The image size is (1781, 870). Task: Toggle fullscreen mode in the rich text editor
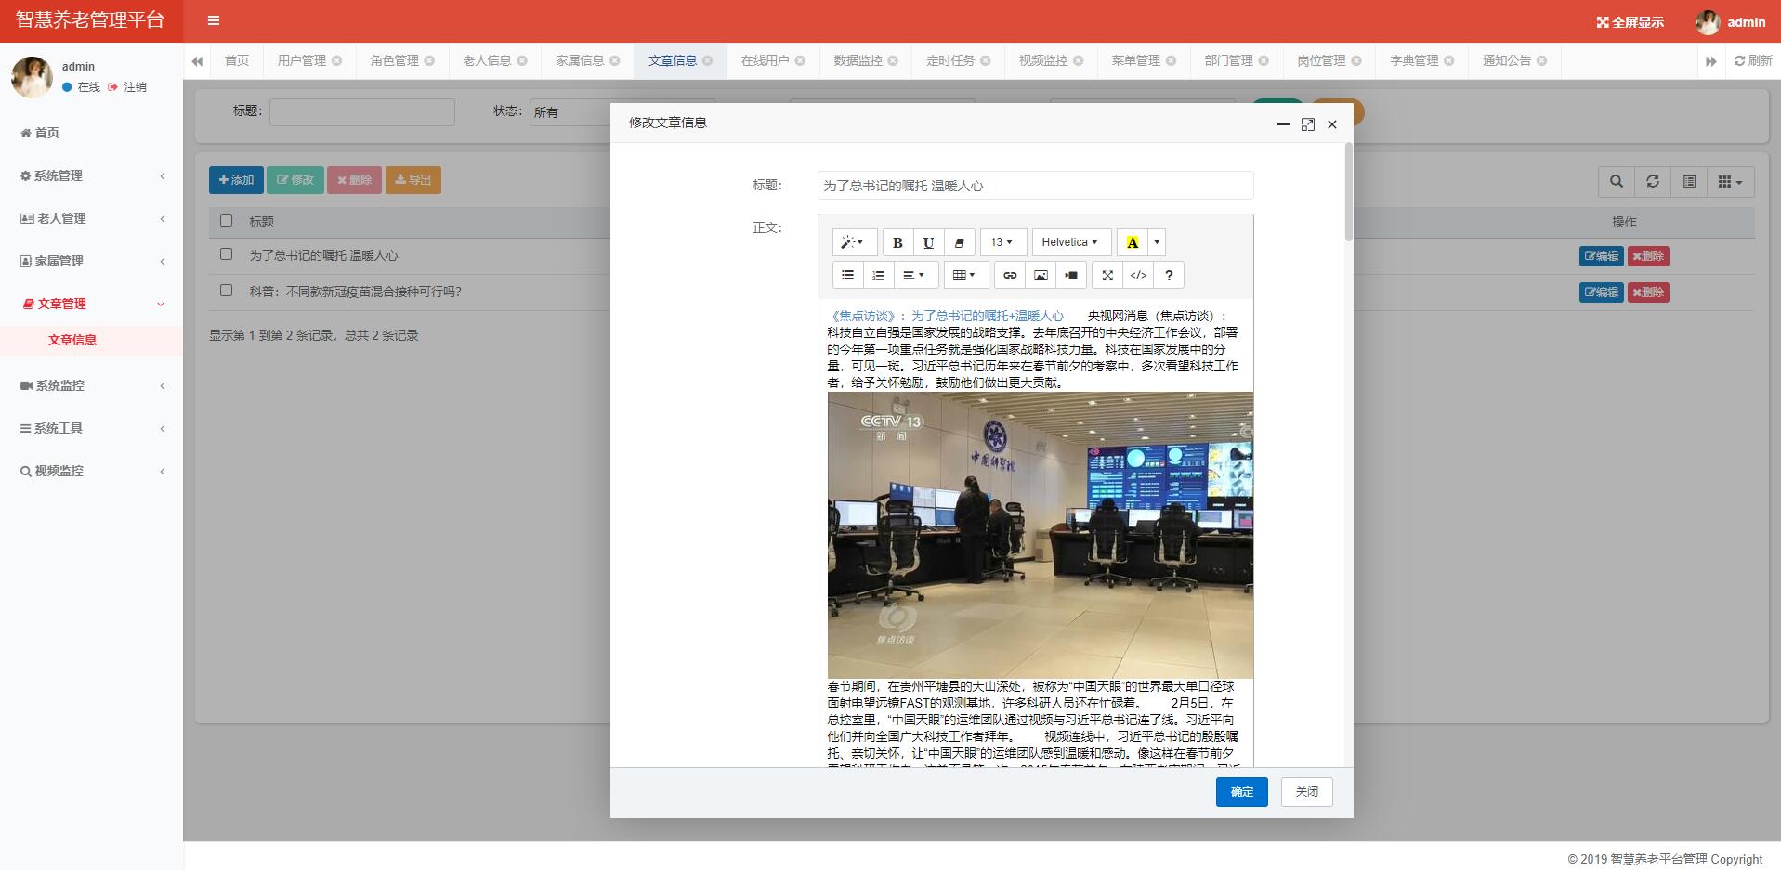coord(1107,275)
